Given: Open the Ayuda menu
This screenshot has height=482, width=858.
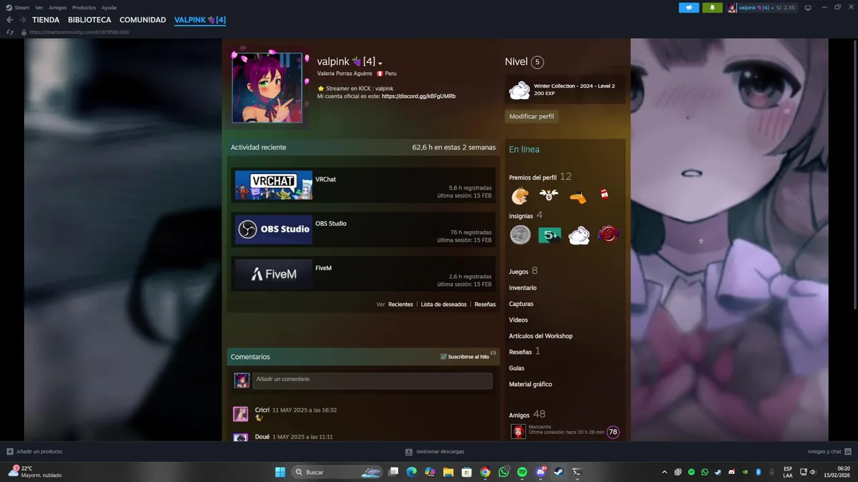Looking at the screenshot, I should 109,7.
